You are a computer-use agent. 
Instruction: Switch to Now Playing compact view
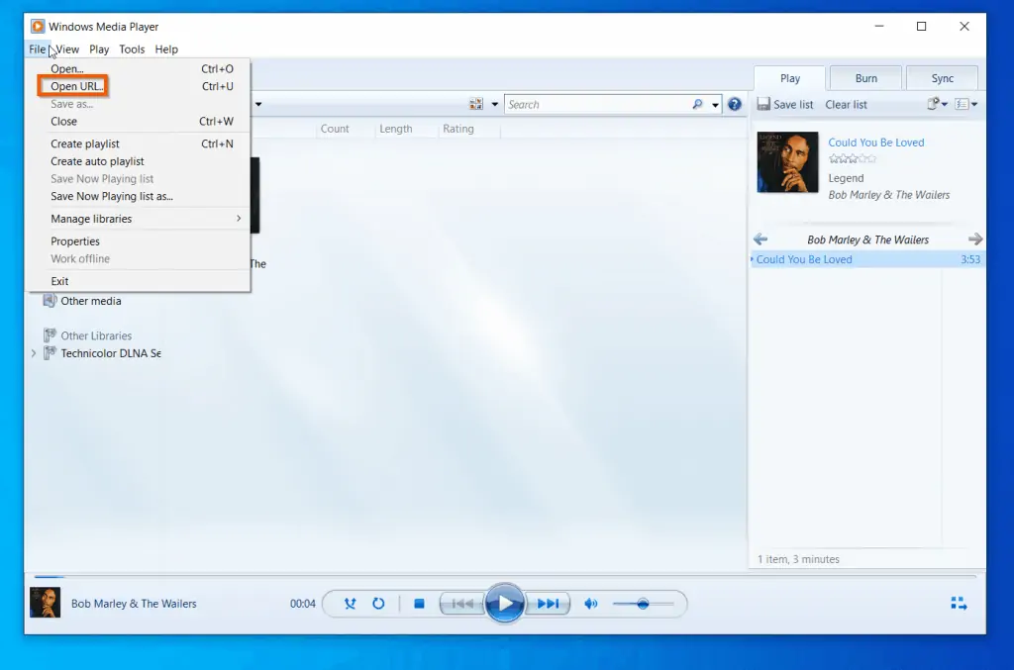959,604
